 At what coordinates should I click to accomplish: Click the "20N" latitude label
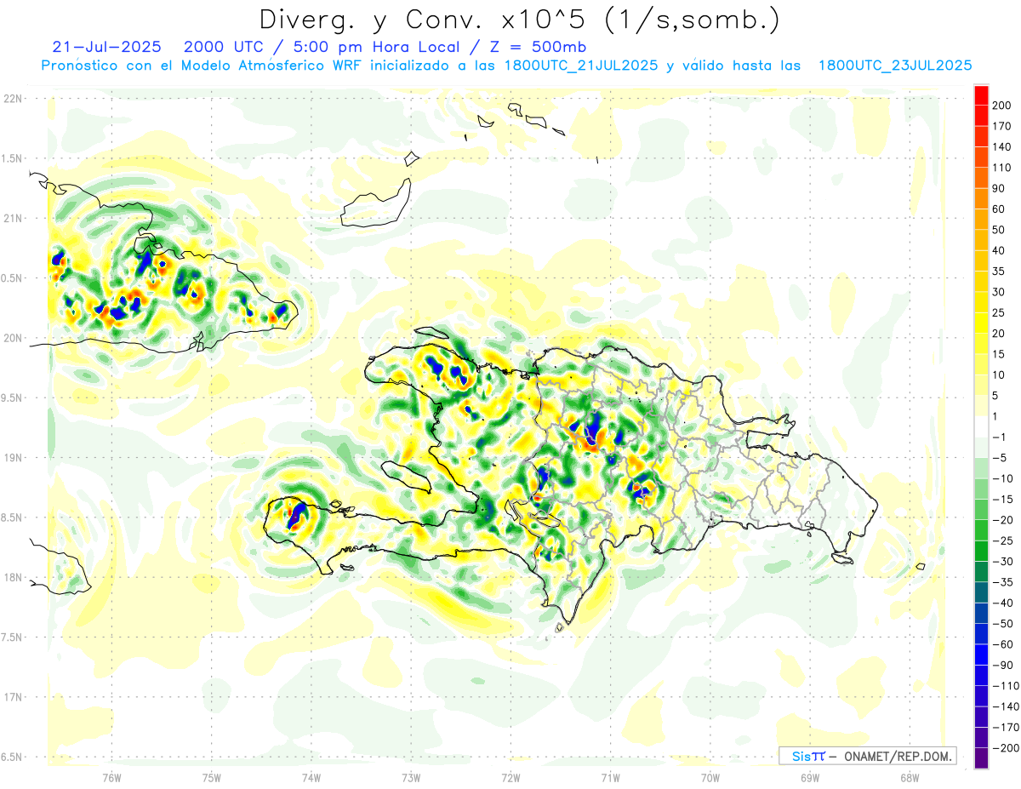click(13, 338)
